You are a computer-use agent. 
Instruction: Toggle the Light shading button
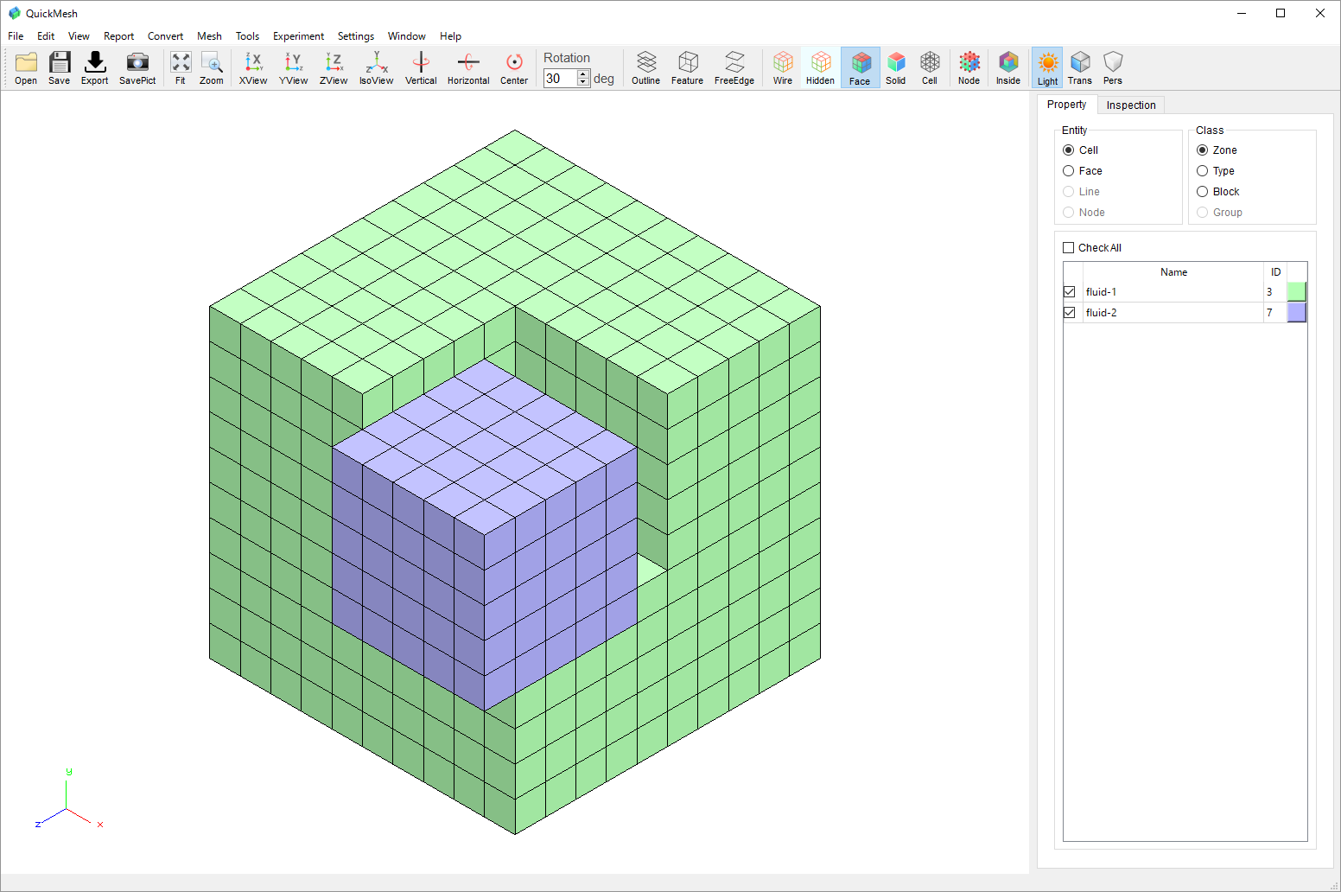[x=1048, y=67]
